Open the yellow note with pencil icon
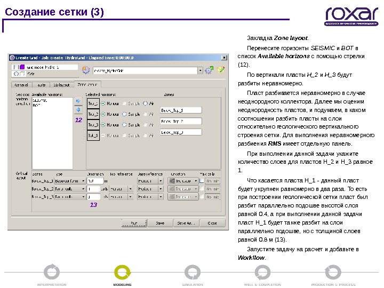The height and width of the screenshot is (288, 384). pyautogui.click(x=221, y=70)
